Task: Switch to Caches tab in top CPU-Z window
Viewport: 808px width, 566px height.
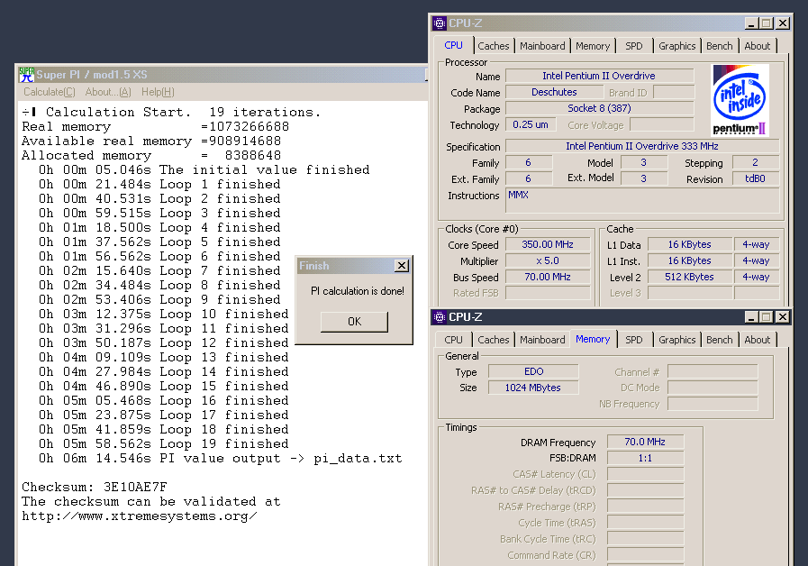Action: [493, 46]
